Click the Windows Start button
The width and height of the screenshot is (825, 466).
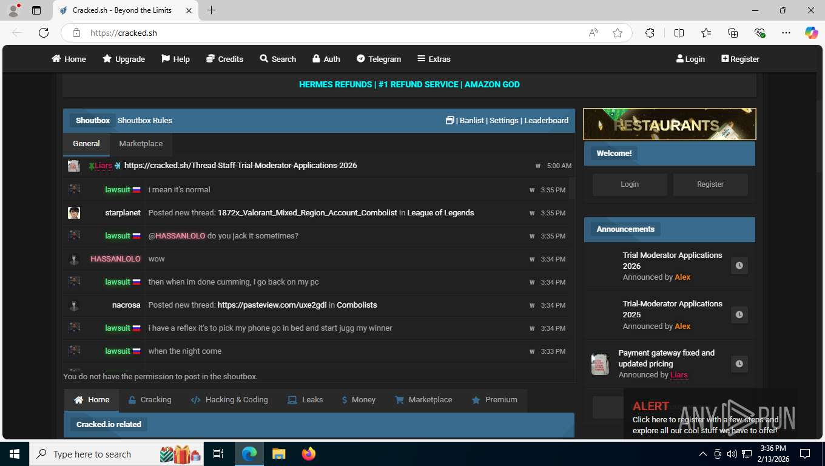(x=14, y=454)
